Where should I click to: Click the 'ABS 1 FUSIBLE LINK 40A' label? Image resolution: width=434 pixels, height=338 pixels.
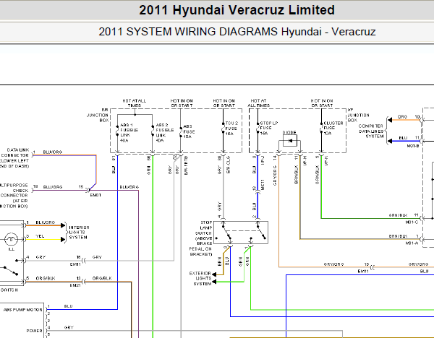point(129,133)
